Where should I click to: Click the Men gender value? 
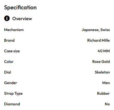pyautogui.click(x=106, y=83)
